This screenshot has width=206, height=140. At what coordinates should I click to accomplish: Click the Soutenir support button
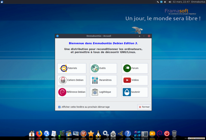pos(135,92)
